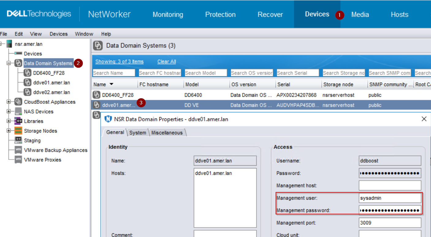This screenshot has height=237, width=431.
Task: Click the DD6400 model cell
Action: click(193, 95)
